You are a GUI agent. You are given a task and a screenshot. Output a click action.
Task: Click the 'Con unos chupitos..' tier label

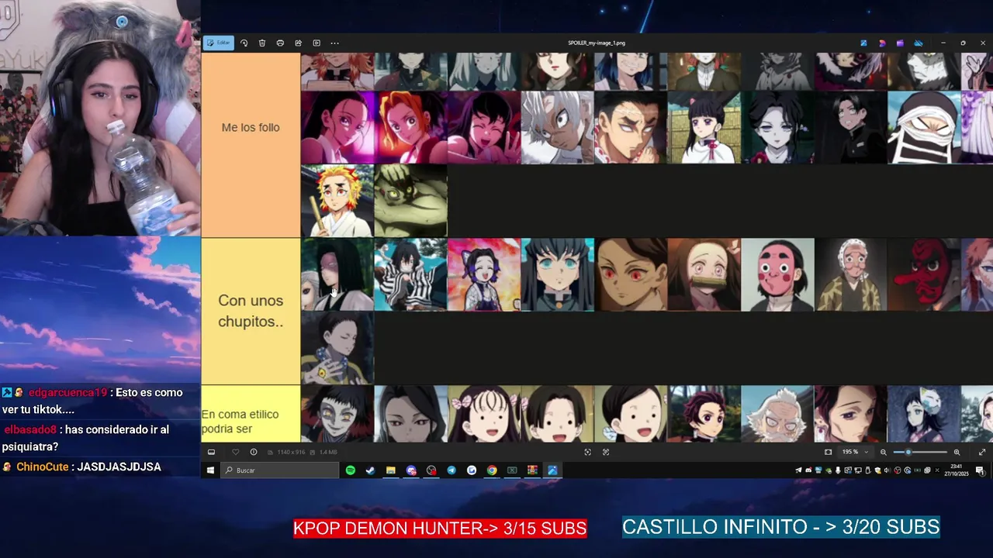point(251,311)
